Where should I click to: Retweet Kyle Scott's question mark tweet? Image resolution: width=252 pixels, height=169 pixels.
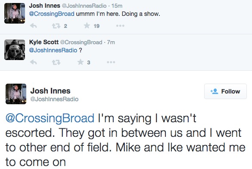(x=56, y=62)
